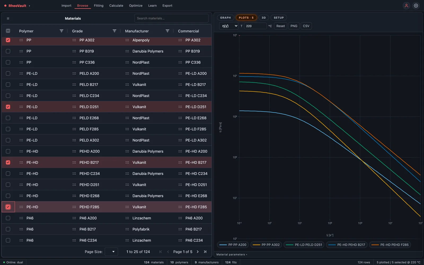Check the PA6 A200 row checkbox
Image resolution: width=424 pixels, height=265 pixels.
8,218
